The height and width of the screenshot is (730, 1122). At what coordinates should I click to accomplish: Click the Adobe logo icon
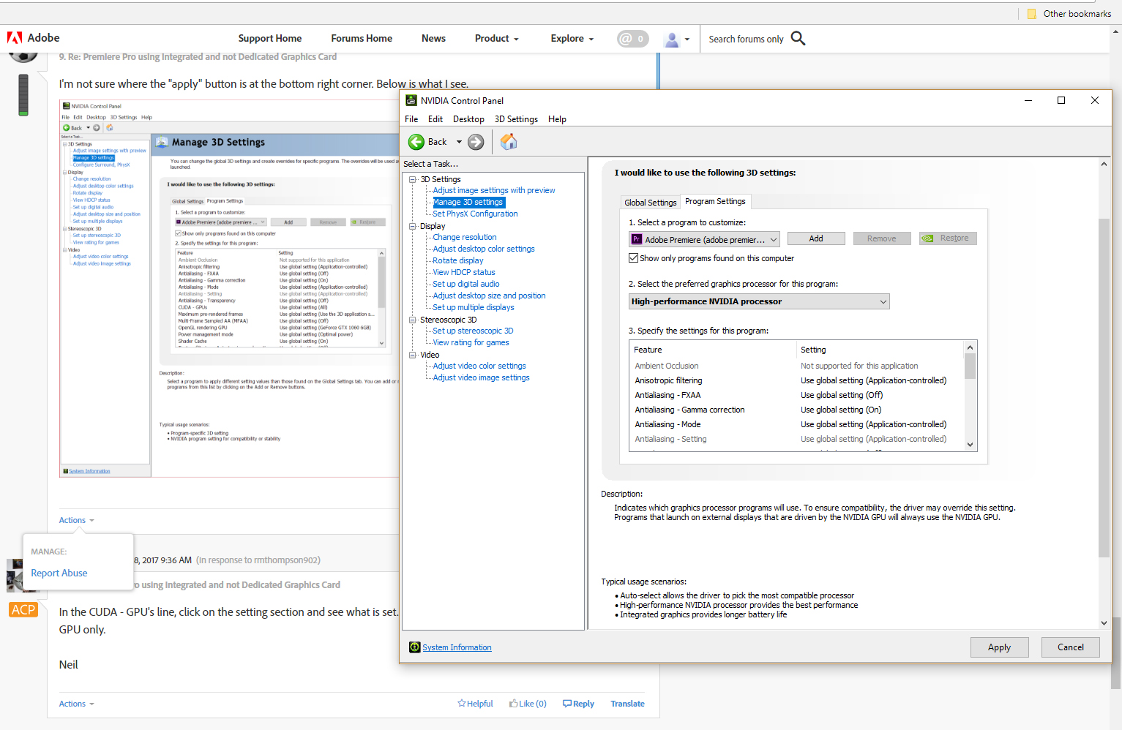pos(15,38)
